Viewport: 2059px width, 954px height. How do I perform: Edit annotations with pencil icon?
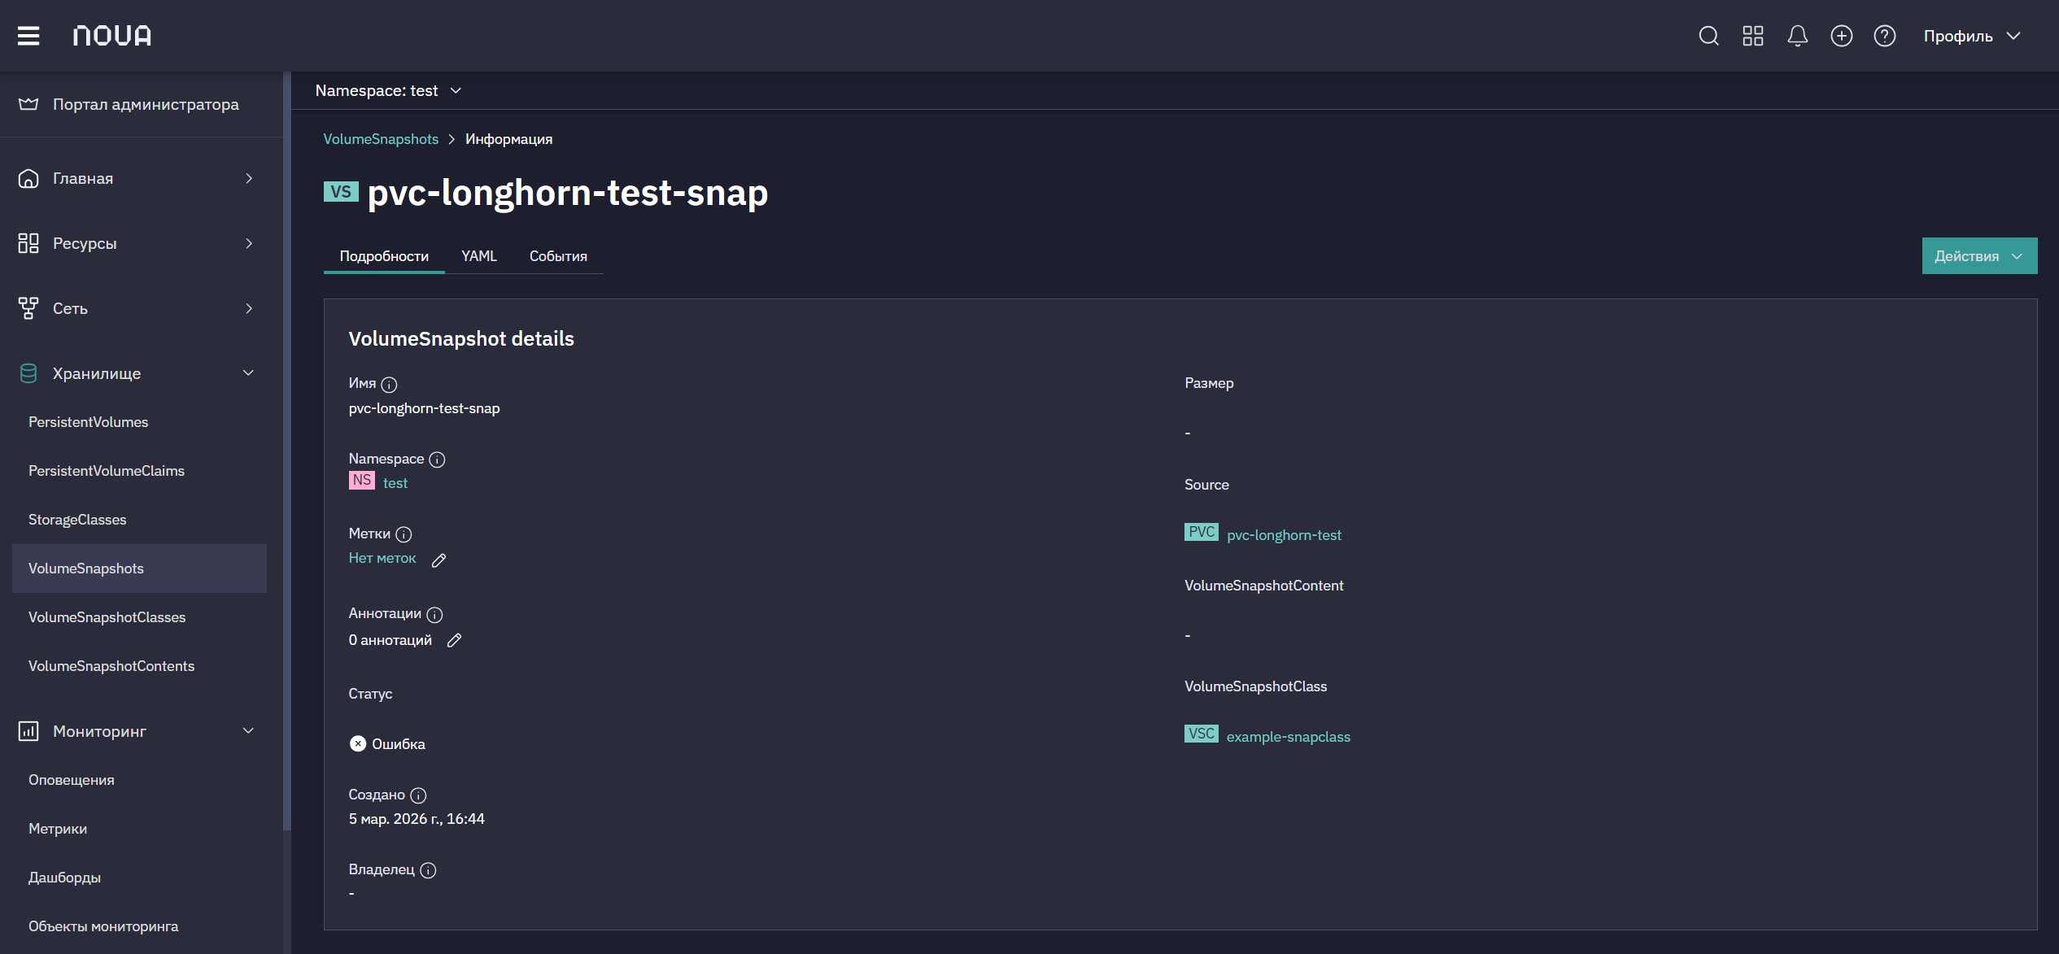click(x=454, y=641)
